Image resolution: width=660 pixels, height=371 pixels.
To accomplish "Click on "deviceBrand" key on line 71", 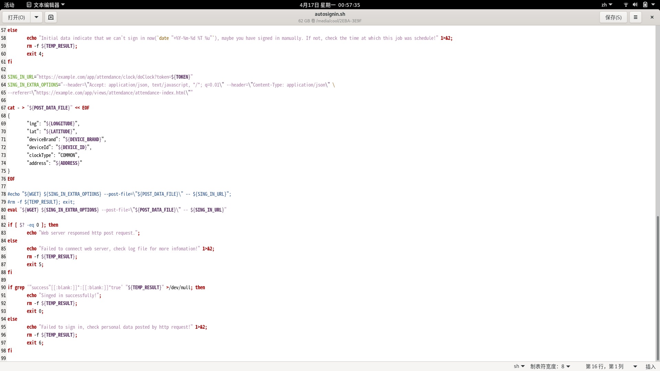I will click(x=43, y=139).
